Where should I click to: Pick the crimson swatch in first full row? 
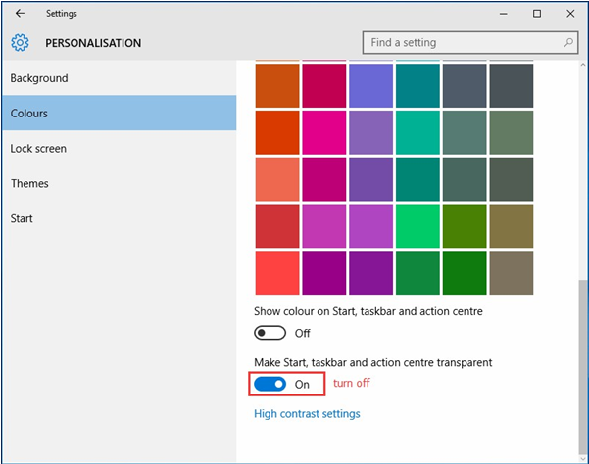point(324,85)
